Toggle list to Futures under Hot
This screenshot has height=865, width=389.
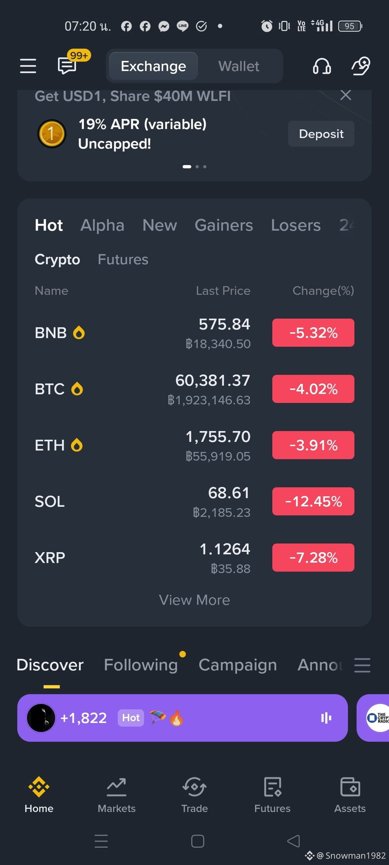pyautogui.click(x=123, y=259)
